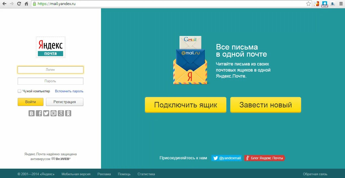Open the Блог Яндекс.Почты link
345x178 pixels.
(x=264, y=158)
